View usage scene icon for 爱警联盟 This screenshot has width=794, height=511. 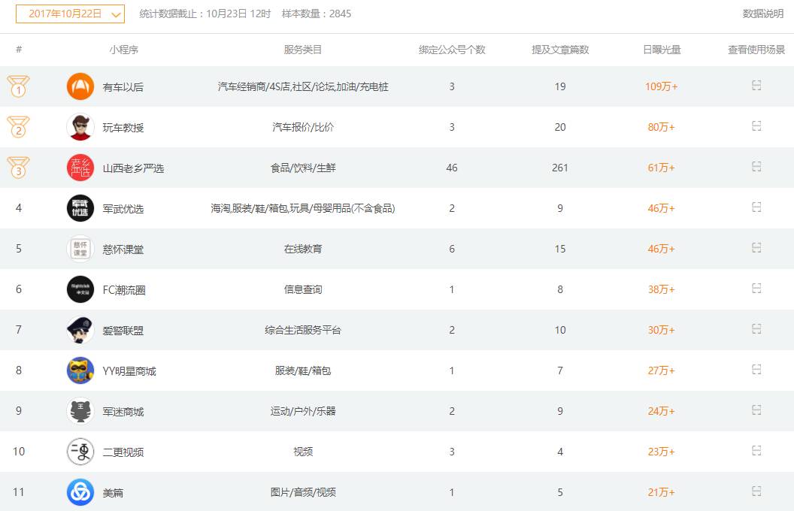[x=756, y=329]
